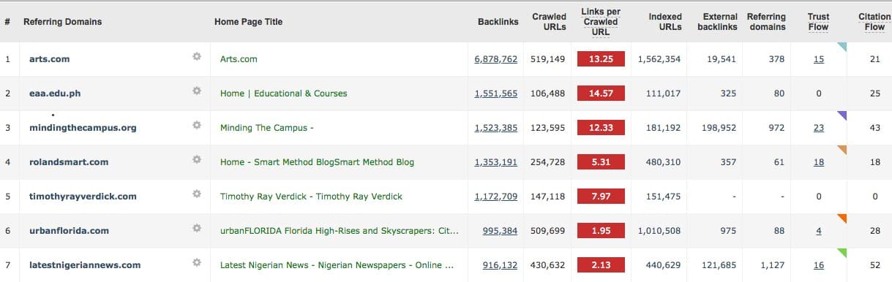
Task: Click the green topic flag for latestnigeriannews.com
Action: tap(843, 251)
